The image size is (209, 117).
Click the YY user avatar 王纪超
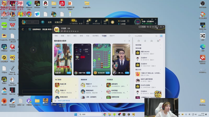(56, 29)
